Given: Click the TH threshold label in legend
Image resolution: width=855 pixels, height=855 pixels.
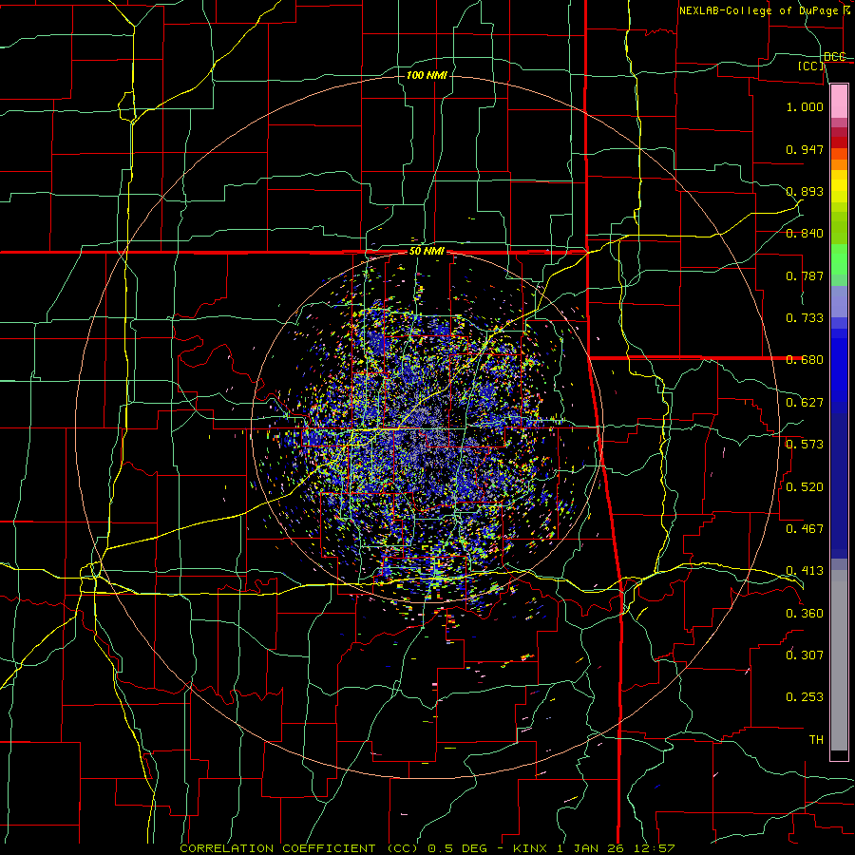Looking at the screenshot, I should 816,740.
